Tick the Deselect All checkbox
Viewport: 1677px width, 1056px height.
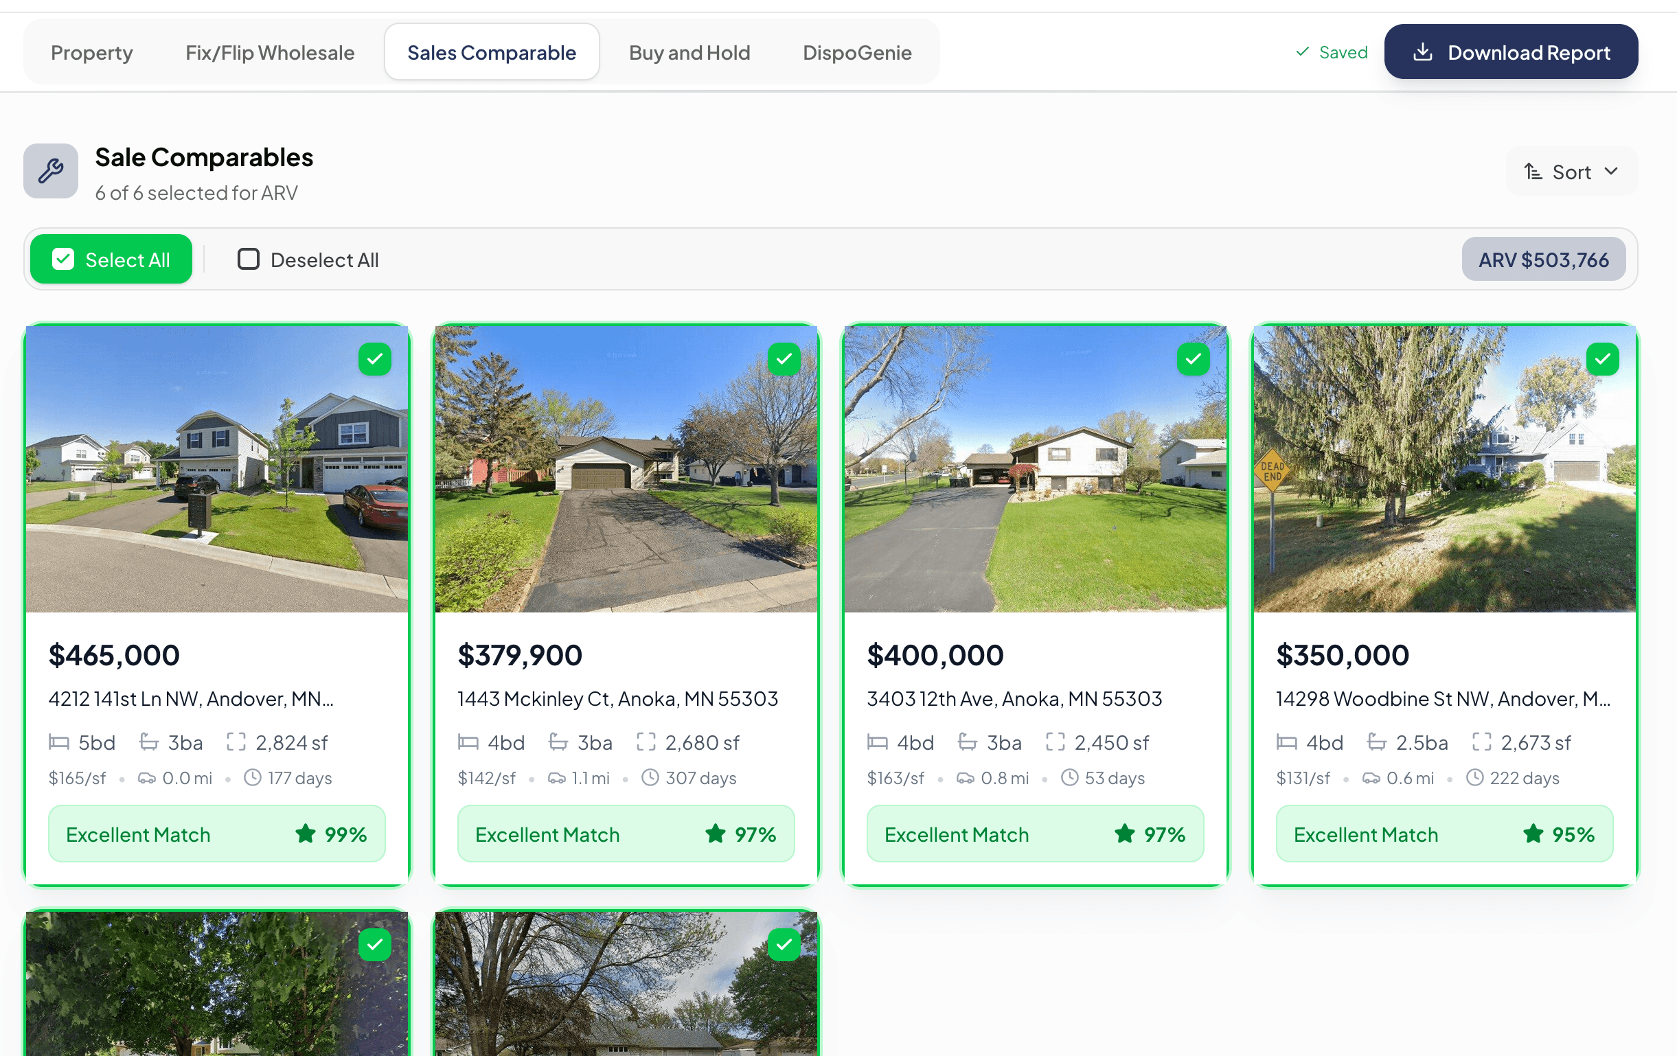click(x=249, y=259)
